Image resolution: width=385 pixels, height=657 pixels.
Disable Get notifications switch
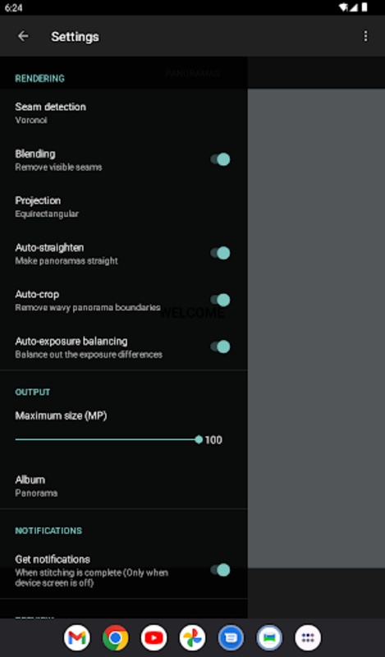click(x=220, y=570)
